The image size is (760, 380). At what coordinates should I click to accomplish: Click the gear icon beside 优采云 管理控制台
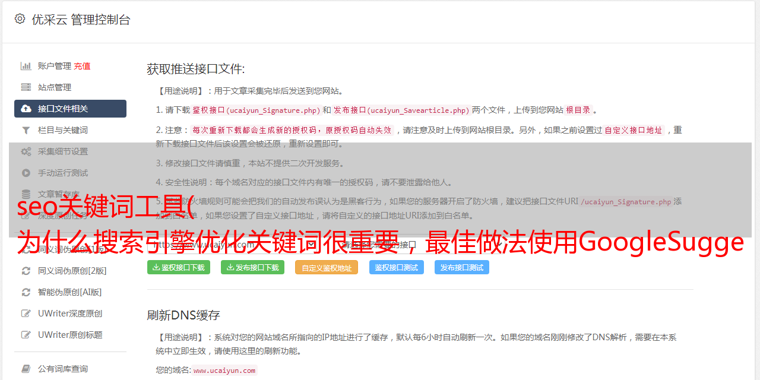pos(20,19)
